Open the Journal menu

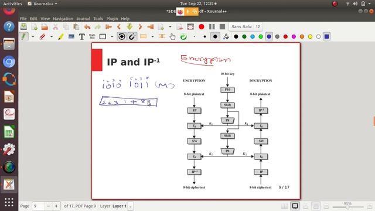tap(83, 18)
